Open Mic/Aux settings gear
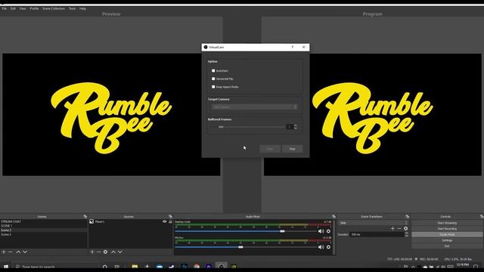The width and height of the screenshot is (484, 272). (328, 247)
